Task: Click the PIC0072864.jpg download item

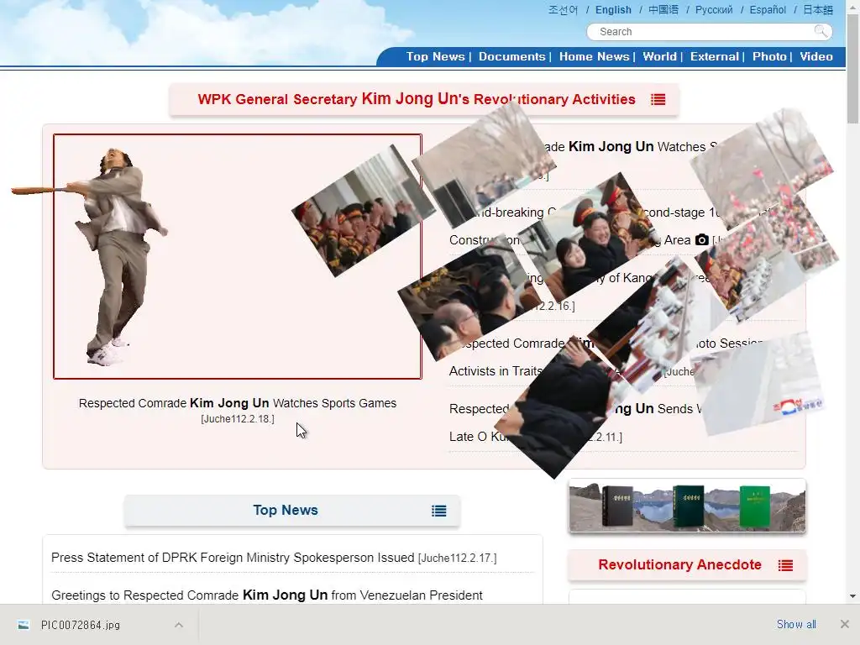Action: [99, 625]
